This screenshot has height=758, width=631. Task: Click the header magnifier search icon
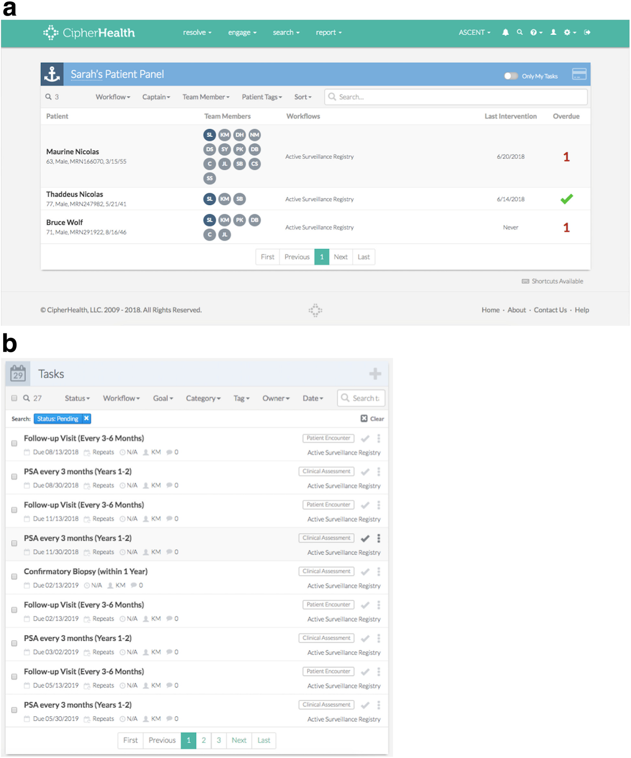pos(520,32)
